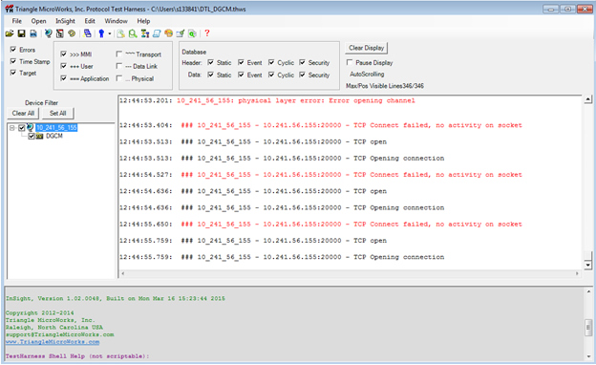Toggle Header Event database checkbox
Screen dimensions: 596x365
click(x=241, y=62)
